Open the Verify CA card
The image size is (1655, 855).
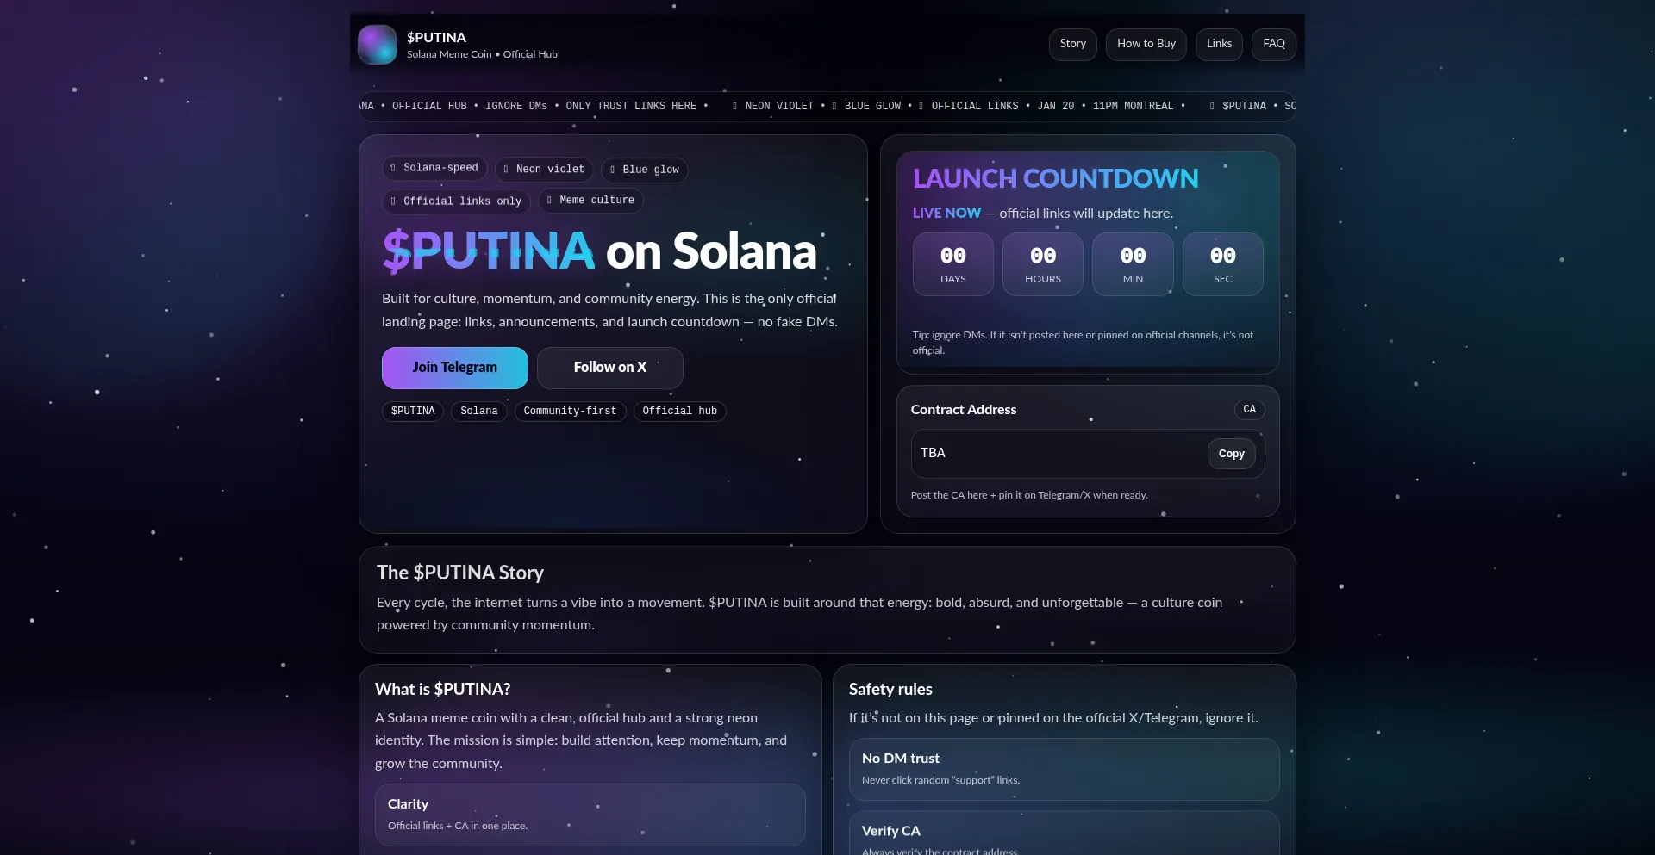[x=1064, y=833]
